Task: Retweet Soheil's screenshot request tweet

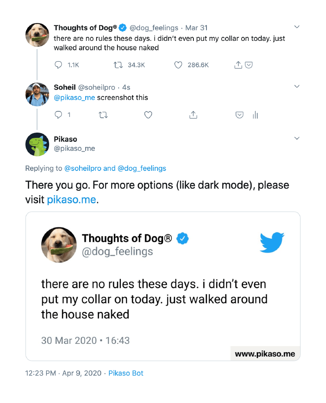Action: pyautogui.click(x=103, y=115)
